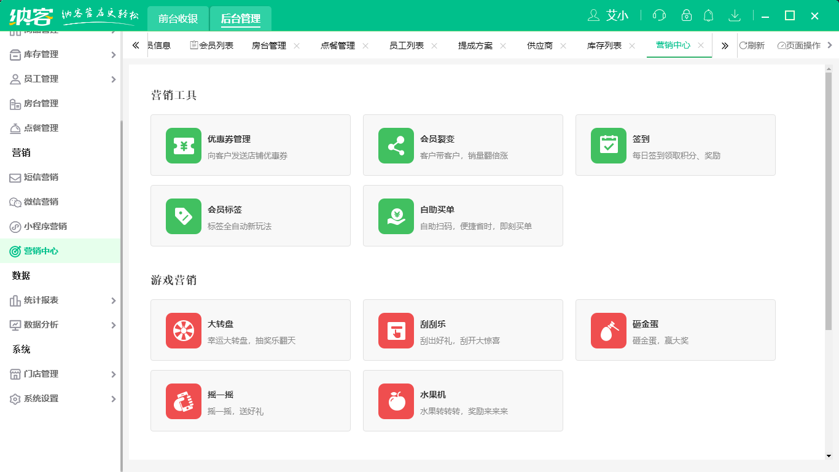
Task: Launch 大转盘 via the lucky wheel icon
Action: (x=183, y=330)
